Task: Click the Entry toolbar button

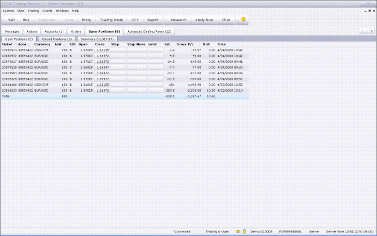Action: tap(86, 20)
